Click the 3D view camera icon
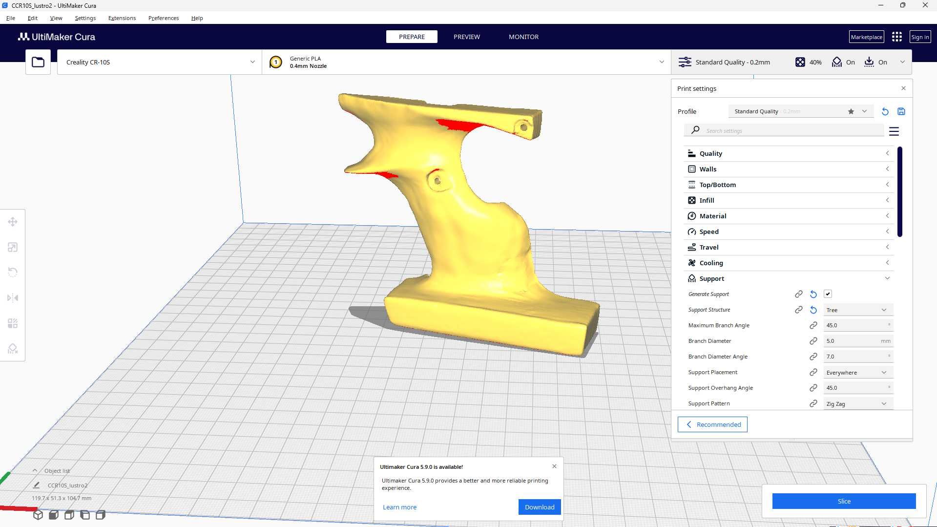The height and width of the screenshot is (527, 937). click(38, 515)
